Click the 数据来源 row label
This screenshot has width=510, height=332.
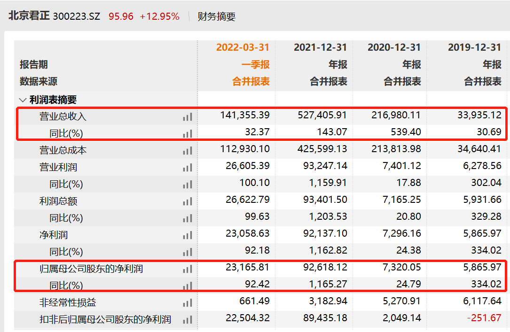click(x=39, y=81)
